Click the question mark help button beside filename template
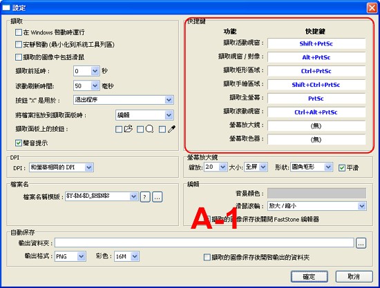The image size is (380, 288). point(145,197)
